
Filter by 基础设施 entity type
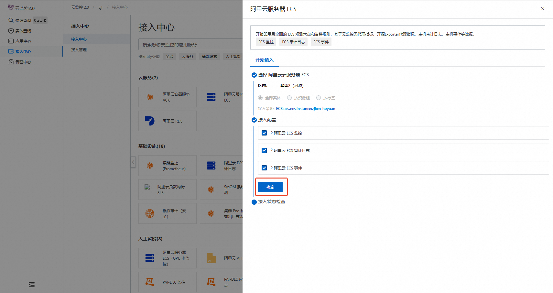tap(210, 56)
